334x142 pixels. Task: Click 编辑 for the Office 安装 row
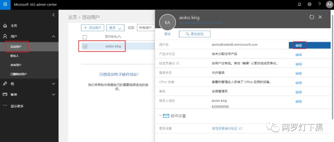(x=299, y=83)
